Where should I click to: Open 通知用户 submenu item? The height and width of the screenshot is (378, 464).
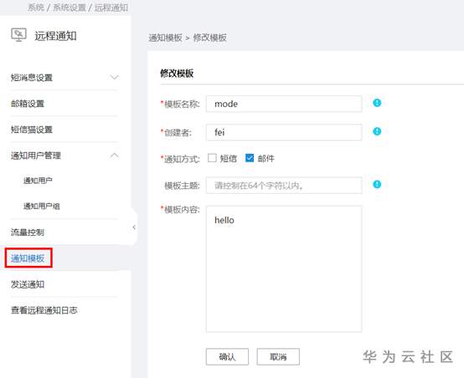point(38,181)
